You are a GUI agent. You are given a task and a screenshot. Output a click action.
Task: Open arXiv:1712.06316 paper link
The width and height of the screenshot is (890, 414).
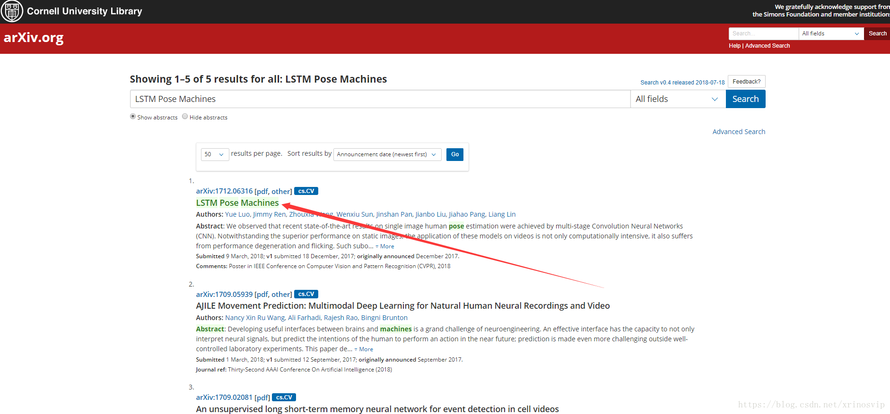224,191
